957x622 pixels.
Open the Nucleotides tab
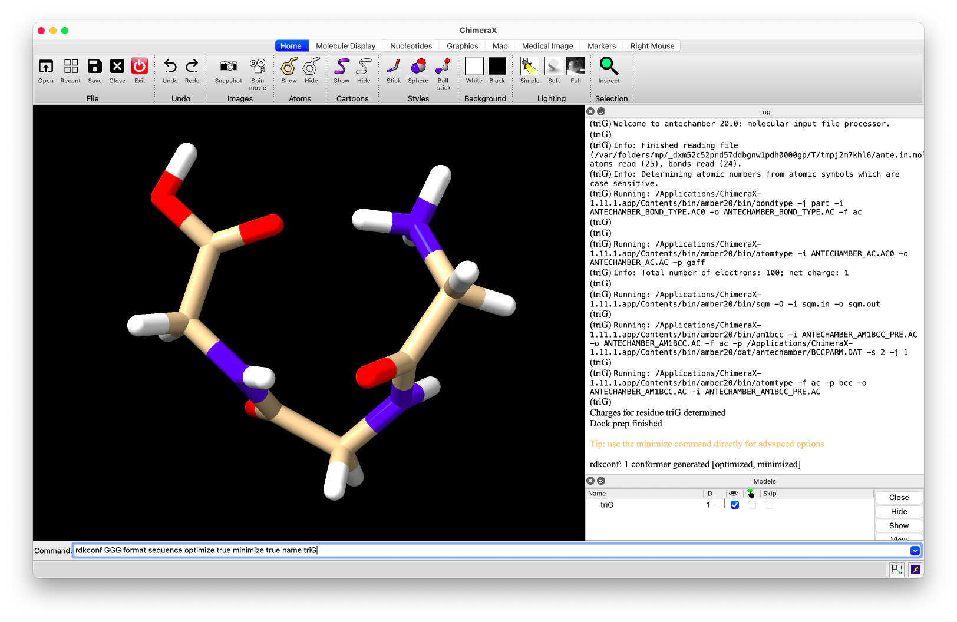coord(411,46)
